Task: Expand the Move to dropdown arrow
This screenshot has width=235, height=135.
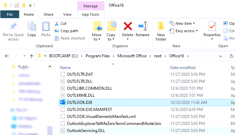Action: point(99,39)
